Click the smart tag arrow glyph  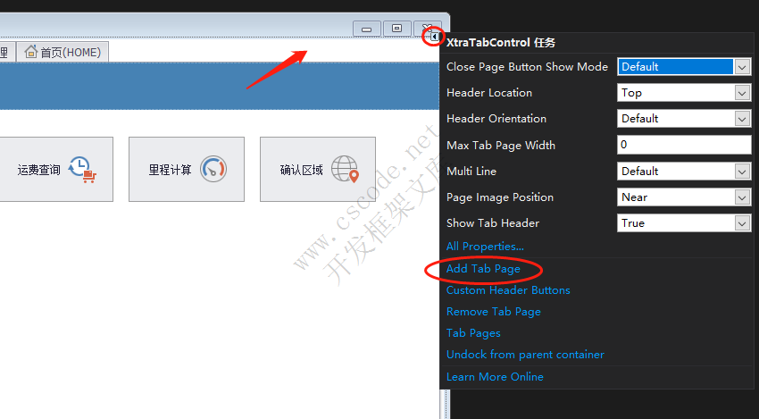click(x=435, y=37)
